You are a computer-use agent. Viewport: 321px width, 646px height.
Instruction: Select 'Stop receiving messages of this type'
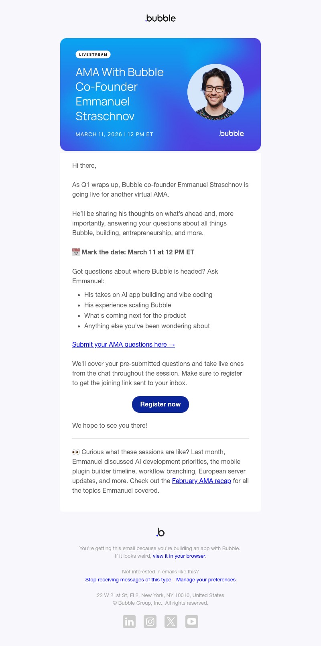(x=128, y=579)
